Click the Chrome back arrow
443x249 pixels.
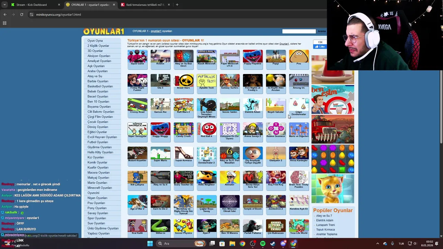[5, 15]
